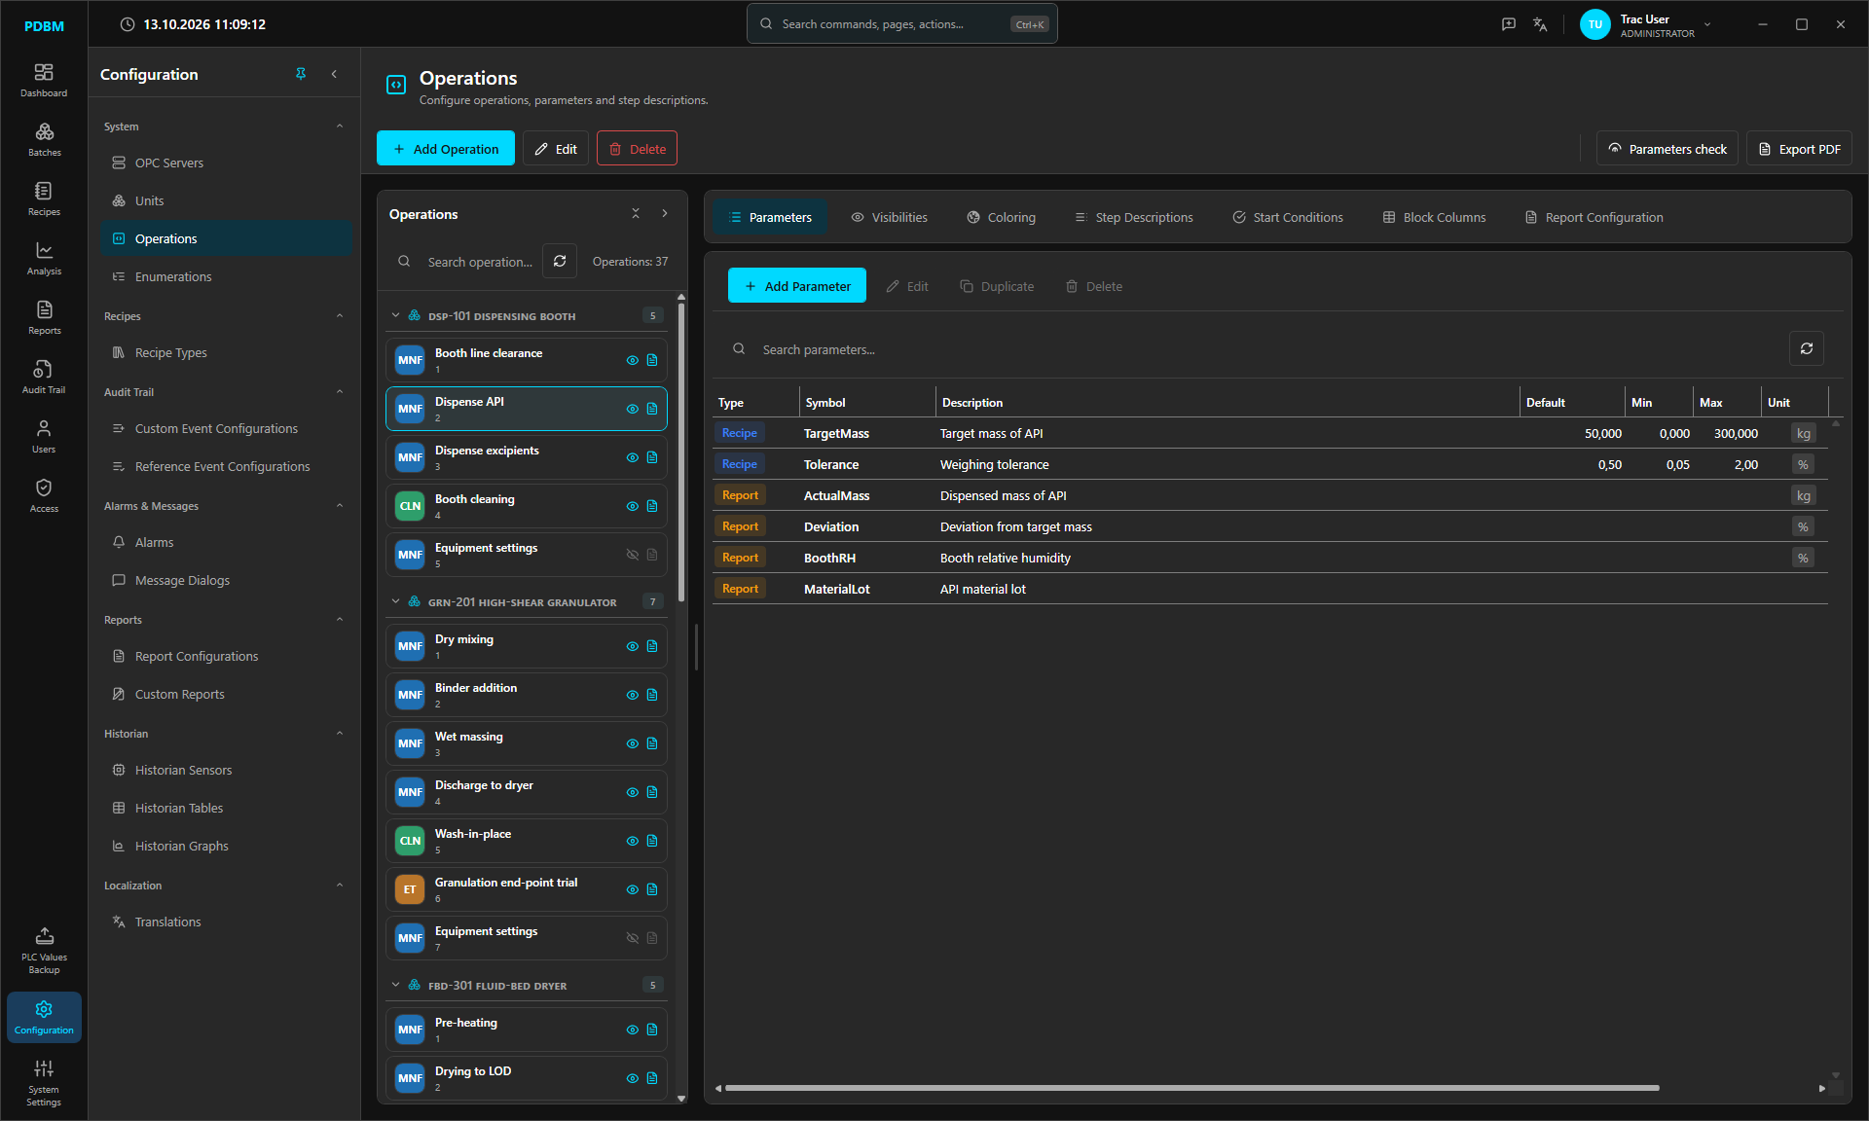This screenshot has height=1121, width=1869.
Task: Switch to the Step Descriptions tab
Action: (x=1133, y=217)
